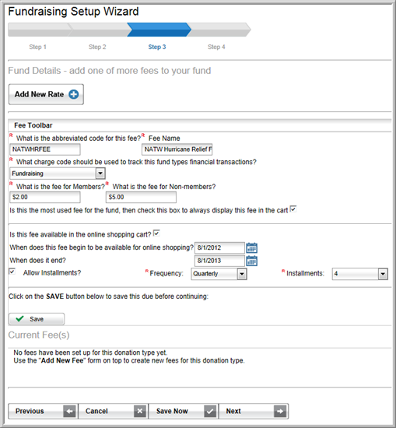The height and width of the screenshot is (428, 396).
Task: Toggle fee available in online shopping cart
Action: (x=156, y=233)
